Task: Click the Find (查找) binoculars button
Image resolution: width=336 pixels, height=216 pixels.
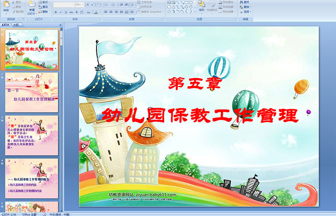Action: (x=245, y=2)
